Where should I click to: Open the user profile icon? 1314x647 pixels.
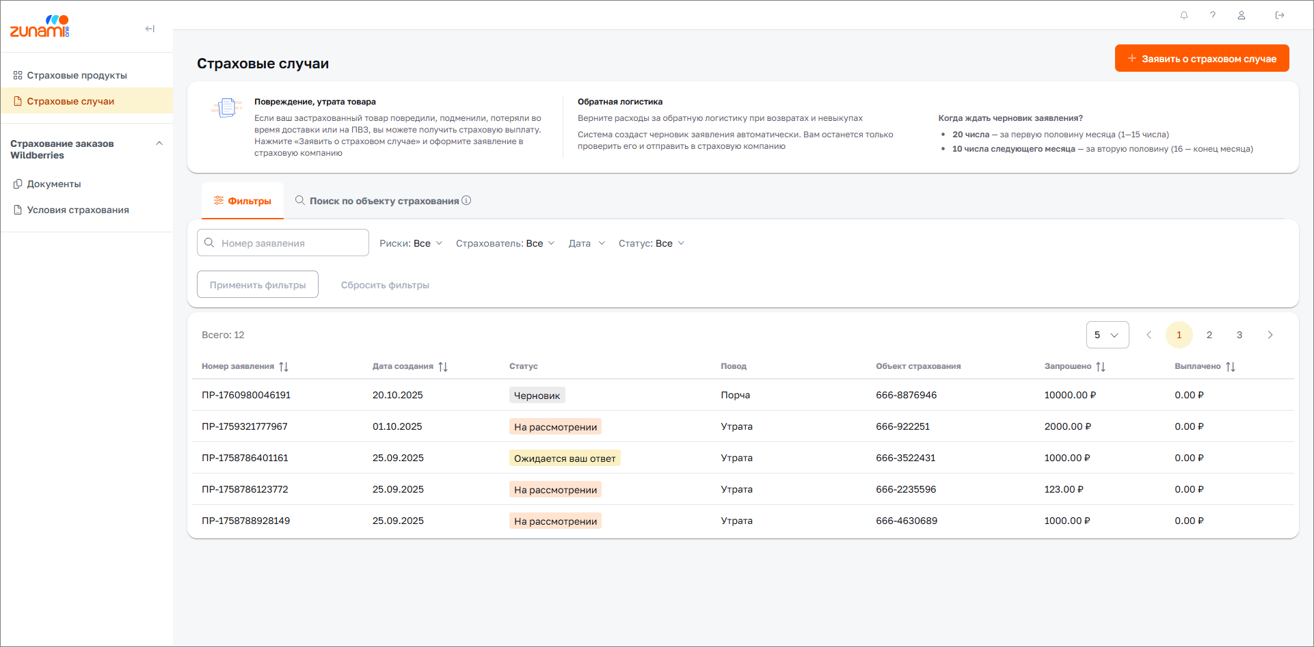coord(1242,15)
